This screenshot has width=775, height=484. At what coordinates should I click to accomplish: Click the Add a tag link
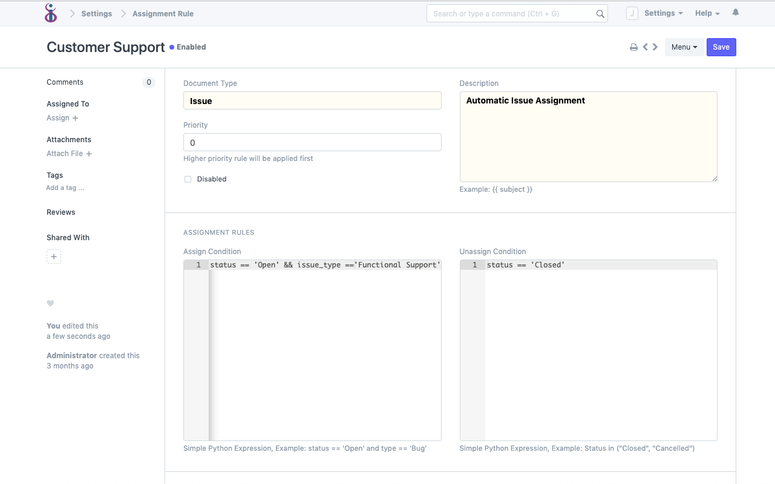65,188
